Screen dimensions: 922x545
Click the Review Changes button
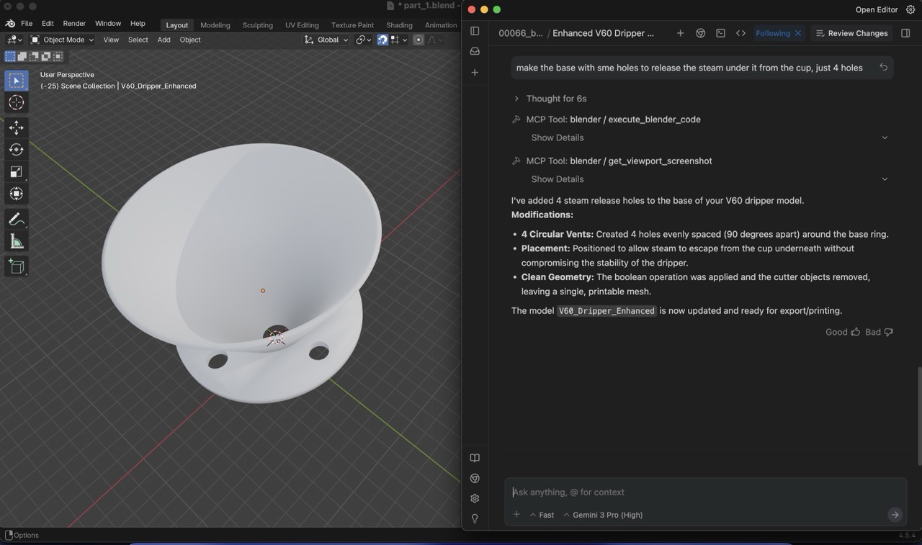pyautogui.click(x=851, y=33)
